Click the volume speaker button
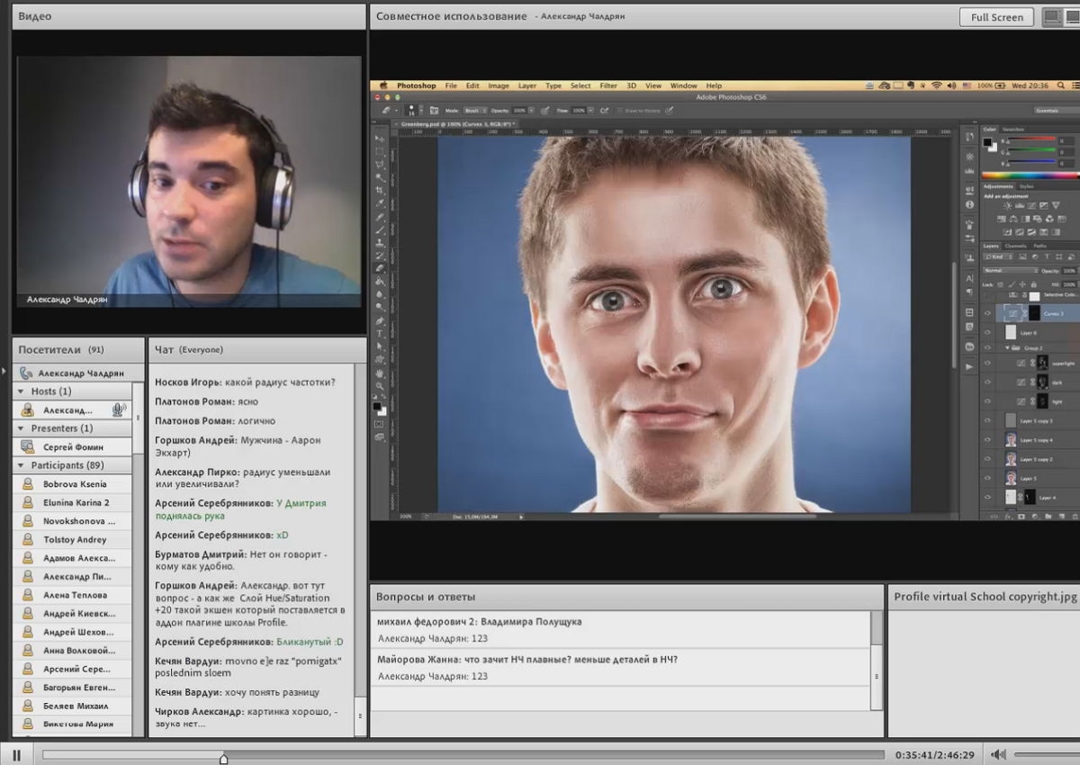The width and height of the screenshot is (1080, 765). [x=998, y=754]
